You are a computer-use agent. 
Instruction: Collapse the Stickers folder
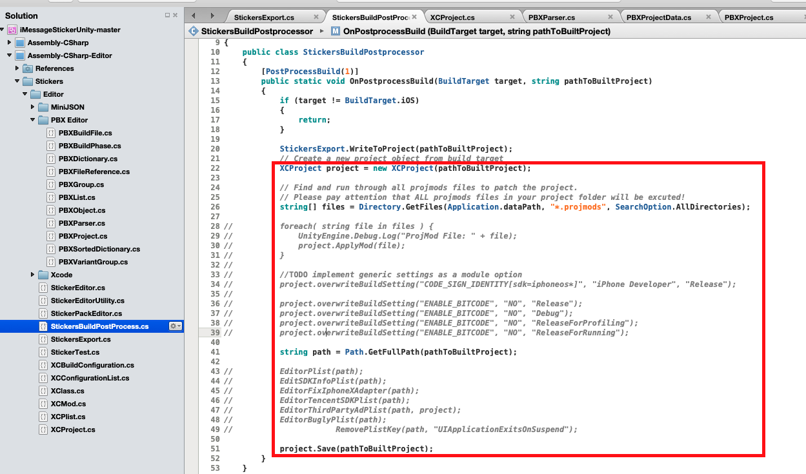17,81
